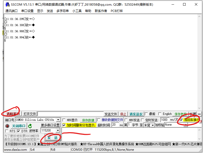Click the red port status indicator icon
The image size is (203, 153).
click(x=7, y=126)
